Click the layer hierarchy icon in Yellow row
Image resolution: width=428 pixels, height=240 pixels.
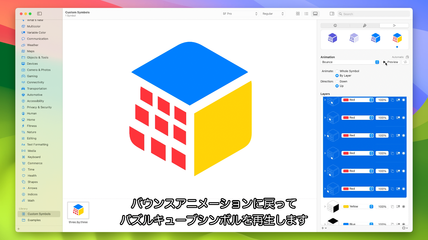(398, 206)
